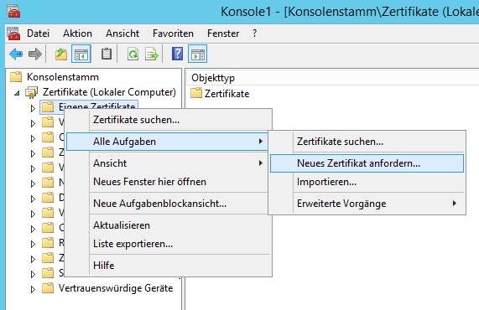Open the Datei menu
The height and width of the screenshot is (310, 479).
39,34
